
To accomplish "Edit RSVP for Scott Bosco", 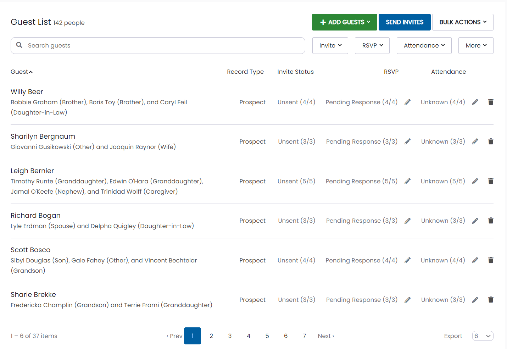I will (408, 260).
